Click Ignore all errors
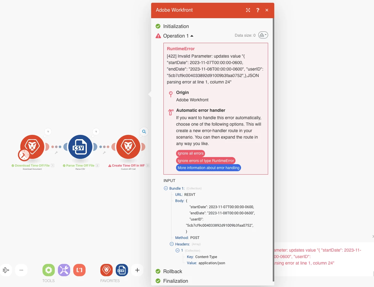 click(x=191, y=153)
